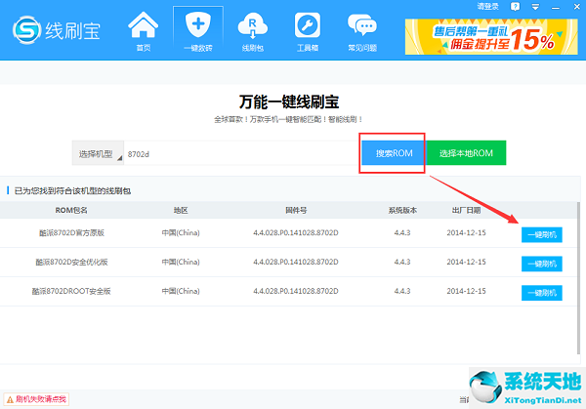Click the warning icon at bottom left
The image size is (586, 409).
pyautogui.click(x=9, y=399)
